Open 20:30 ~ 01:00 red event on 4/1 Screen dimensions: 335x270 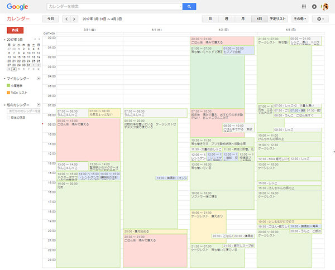click(155, 251)
